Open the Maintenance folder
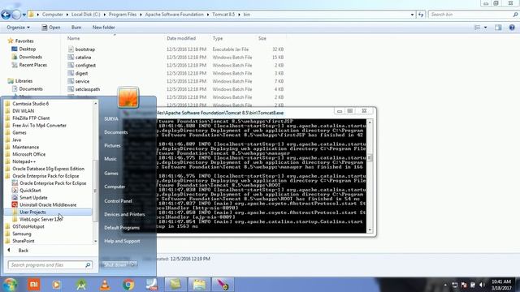 coord(25,147)
